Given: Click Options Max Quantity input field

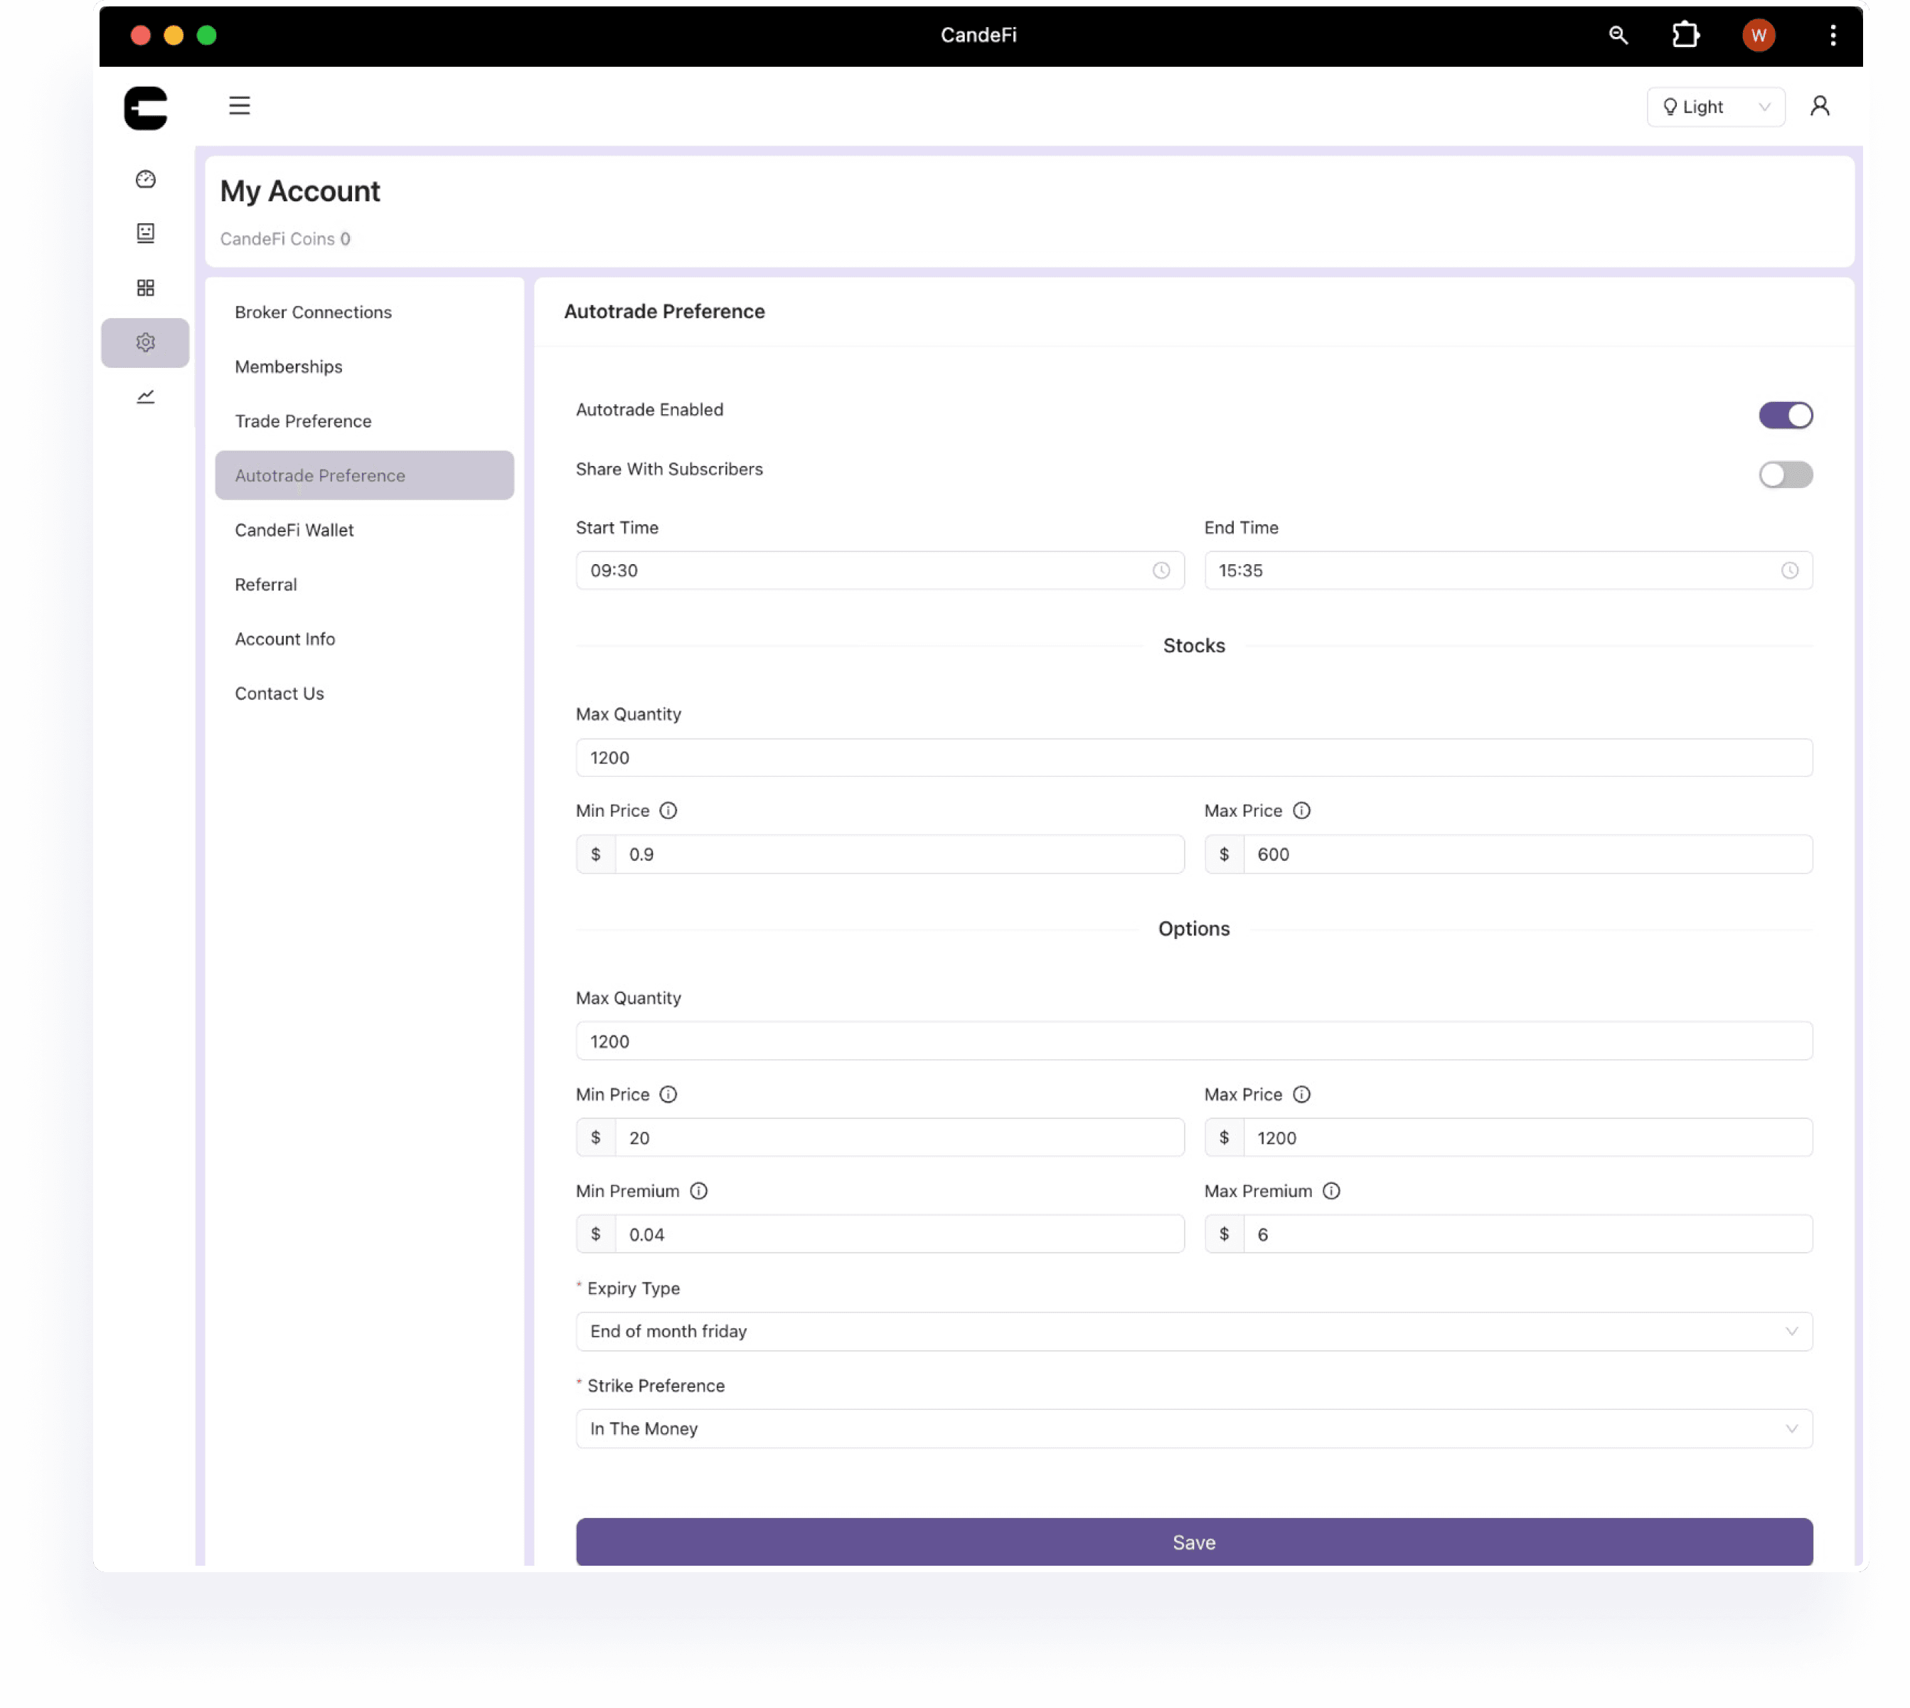Looking at the screenshot, I should [x=1194, y=1041].
